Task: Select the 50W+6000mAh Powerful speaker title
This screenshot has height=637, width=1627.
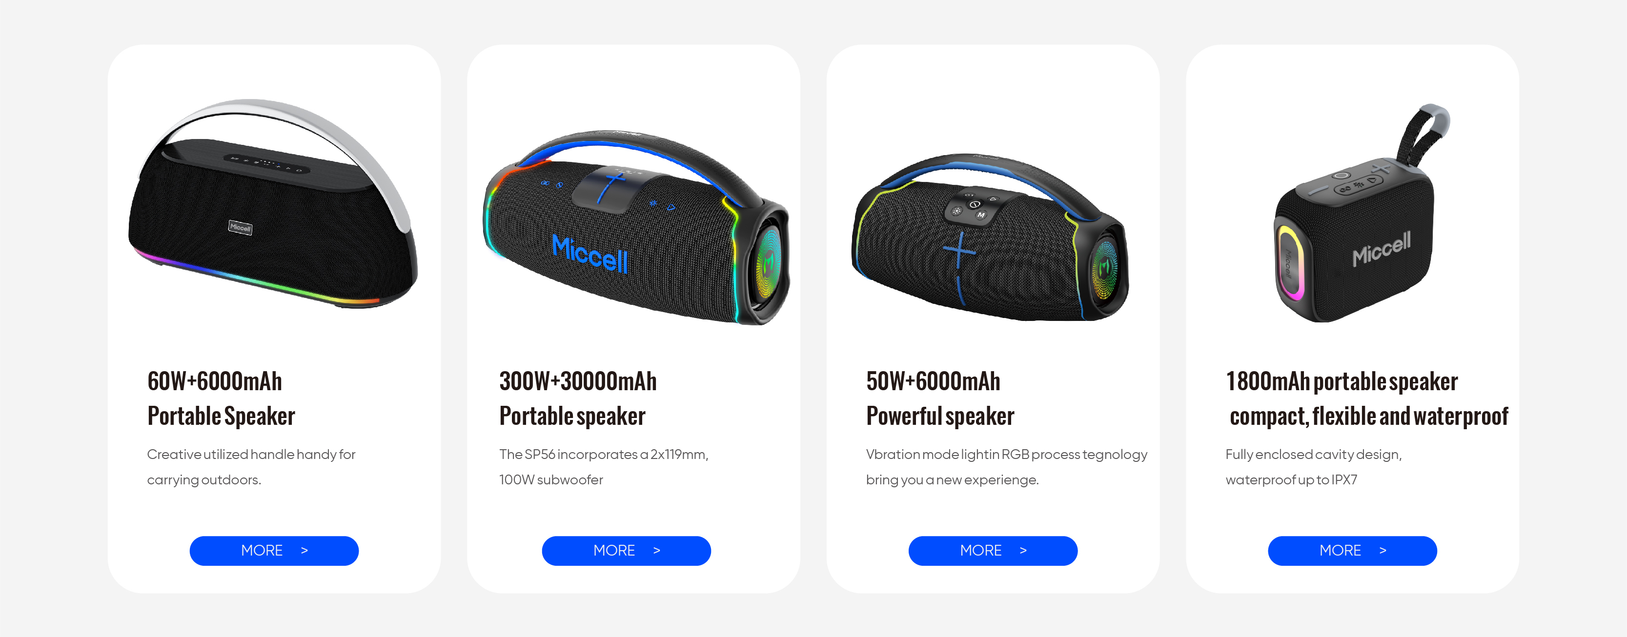Action: [940, 398]
